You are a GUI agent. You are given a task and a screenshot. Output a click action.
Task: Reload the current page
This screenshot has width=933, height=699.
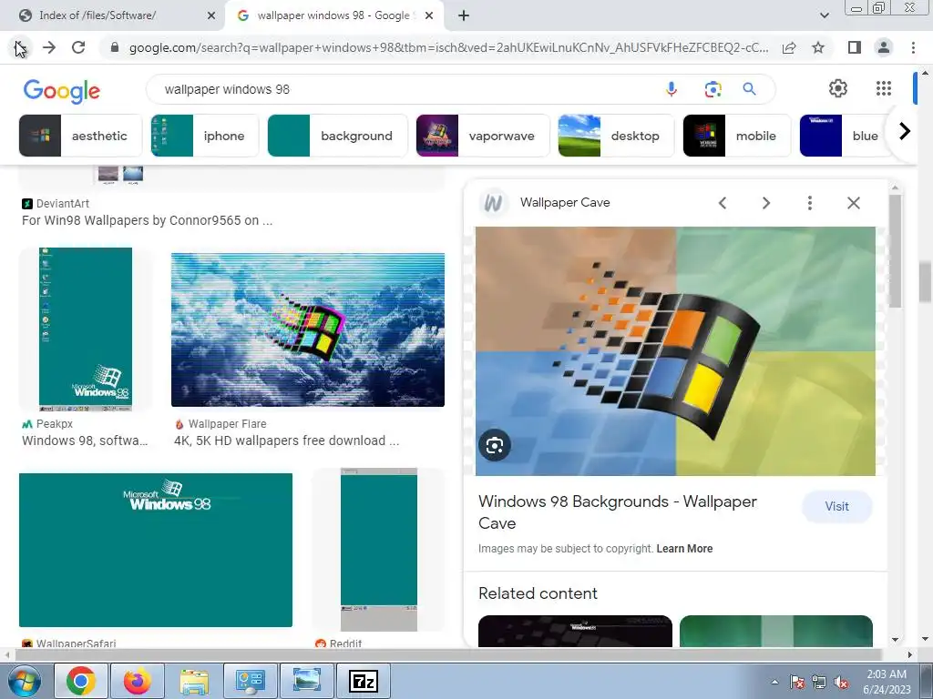click(78, 47)
